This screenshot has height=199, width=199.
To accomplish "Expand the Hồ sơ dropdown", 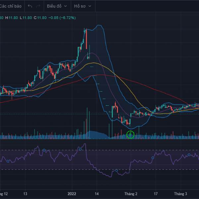I will [83, 6].
